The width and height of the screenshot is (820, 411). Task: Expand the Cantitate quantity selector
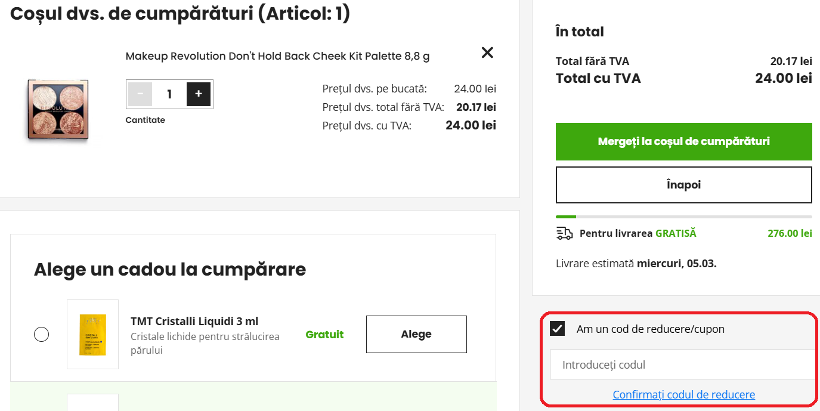[x=169, y=94]
